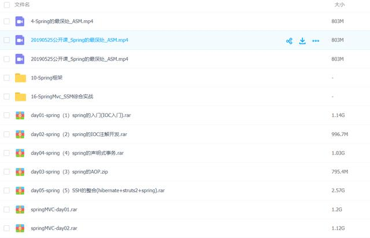Viewport: 370px width, 238px height.
Task: Tick the checkbox for day03-spring zip
Action: click(7, 172)
